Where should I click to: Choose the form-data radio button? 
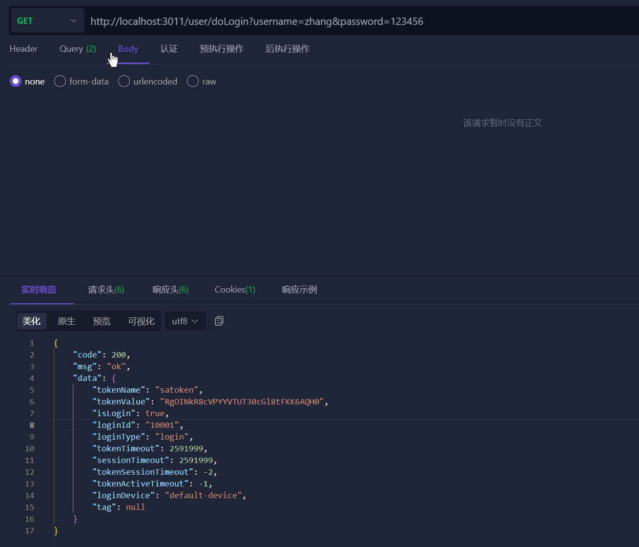(x=60, y=81)
